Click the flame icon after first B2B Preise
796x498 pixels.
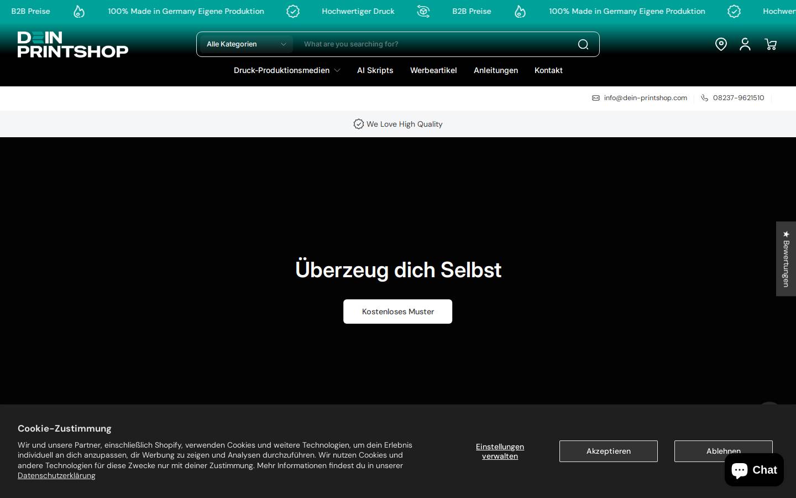click(x=79, y=11)
